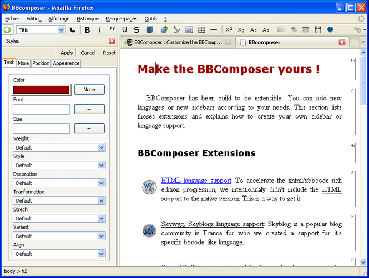Open the Align dropdown
369x278 pixels.
click(x=59, y=254)
